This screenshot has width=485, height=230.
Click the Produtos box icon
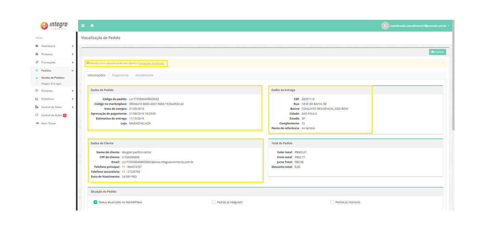tap(37, 54)
